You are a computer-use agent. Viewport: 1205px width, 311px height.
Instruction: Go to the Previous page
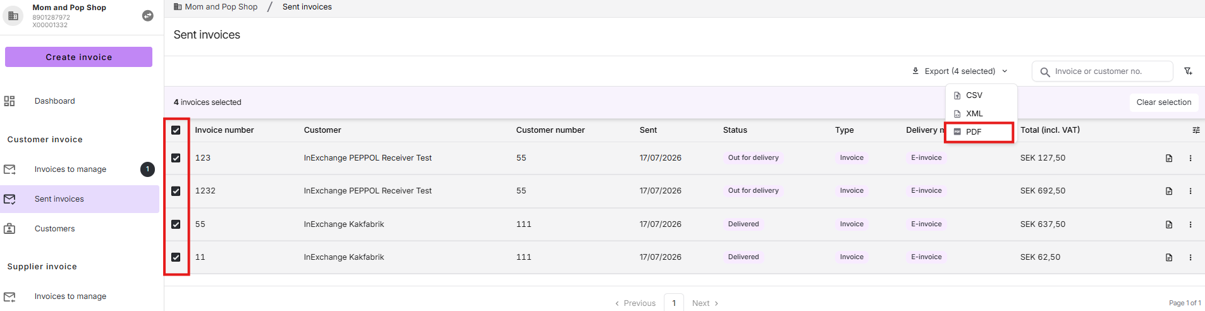pos(635,303)
